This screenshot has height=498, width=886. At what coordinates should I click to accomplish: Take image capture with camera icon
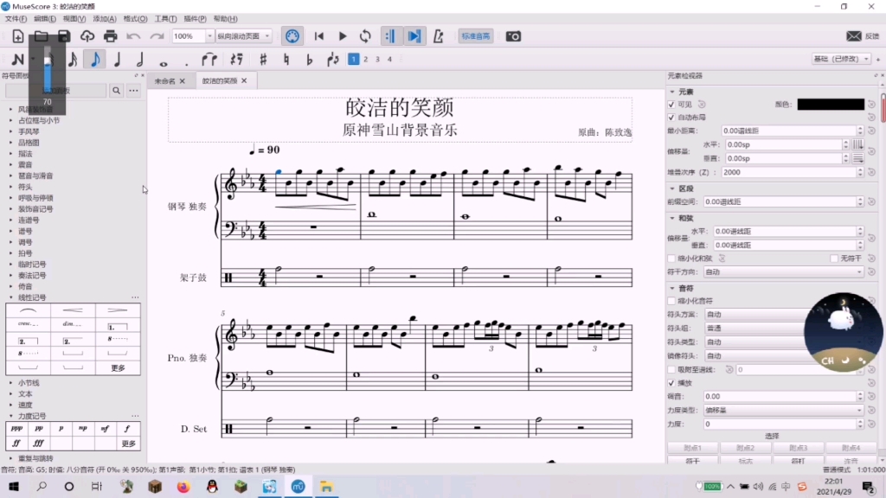tap(513, 36)
